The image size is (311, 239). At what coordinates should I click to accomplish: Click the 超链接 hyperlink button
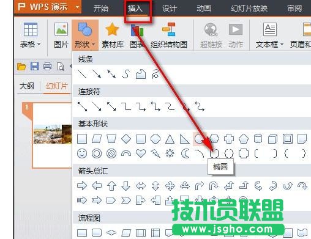pos(211,35)
